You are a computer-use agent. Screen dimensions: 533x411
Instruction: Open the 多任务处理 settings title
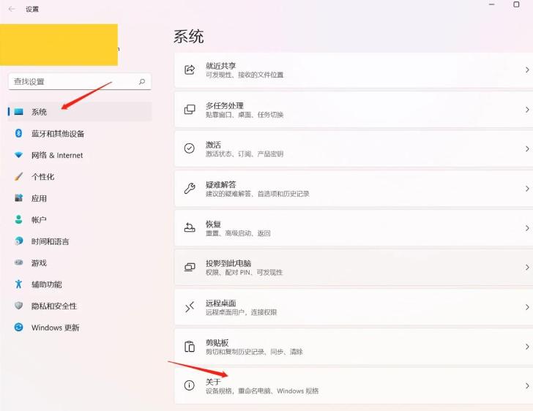224,105
